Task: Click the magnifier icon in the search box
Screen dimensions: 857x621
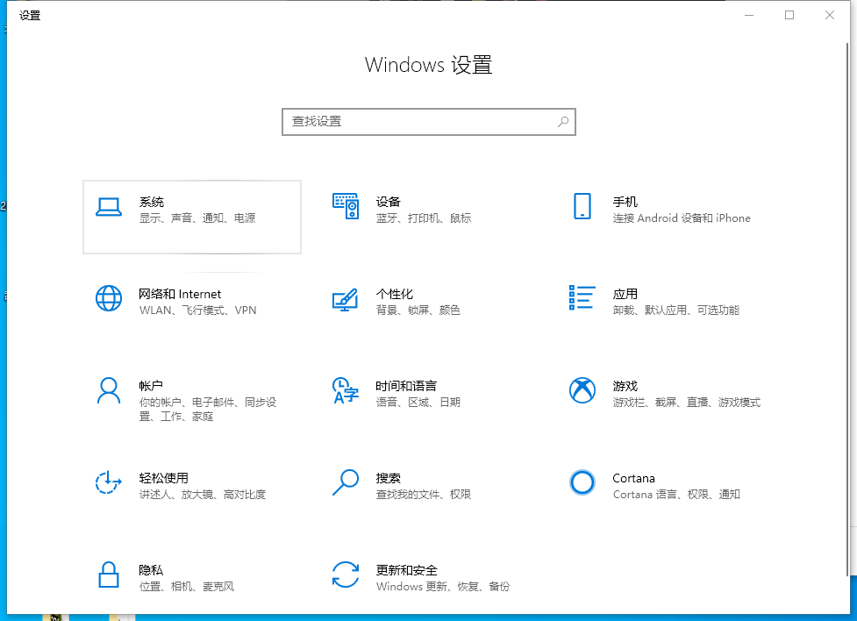Action: (562, 122)
